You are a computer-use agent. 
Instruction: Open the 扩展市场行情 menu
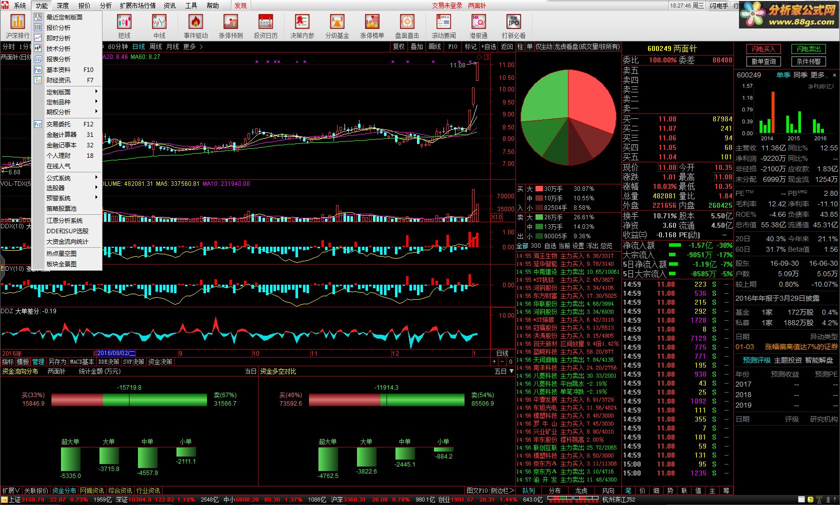137,5
